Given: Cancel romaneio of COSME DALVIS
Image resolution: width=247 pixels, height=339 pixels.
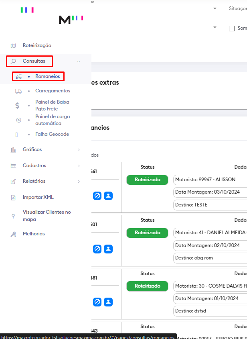Looking at the screenshot, I should [x=97, y=302].
